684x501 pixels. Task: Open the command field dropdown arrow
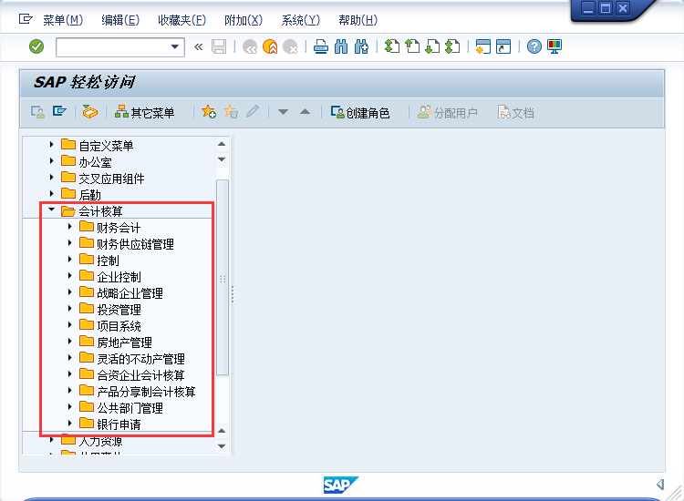tap(175, 46)
